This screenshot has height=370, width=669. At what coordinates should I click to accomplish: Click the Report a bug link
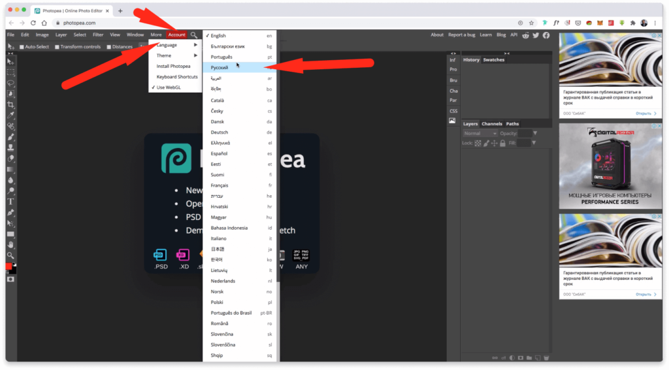461,35
